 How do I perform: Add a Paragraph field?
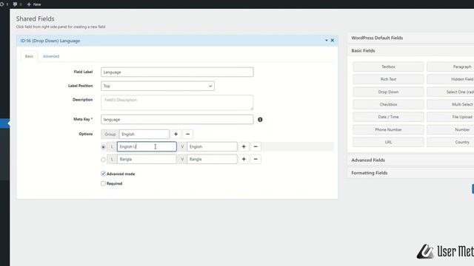[450, 66]
